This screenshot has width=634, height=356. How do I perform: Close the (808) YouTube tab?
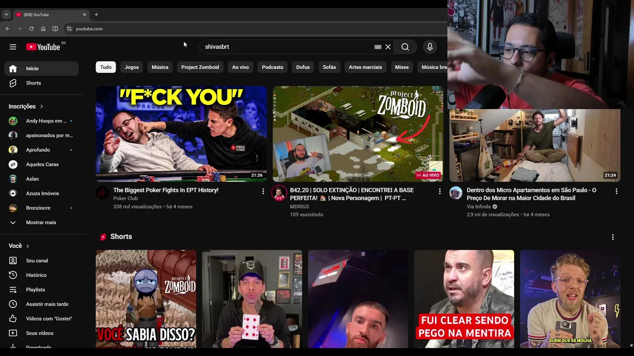(x=84, y=15)
